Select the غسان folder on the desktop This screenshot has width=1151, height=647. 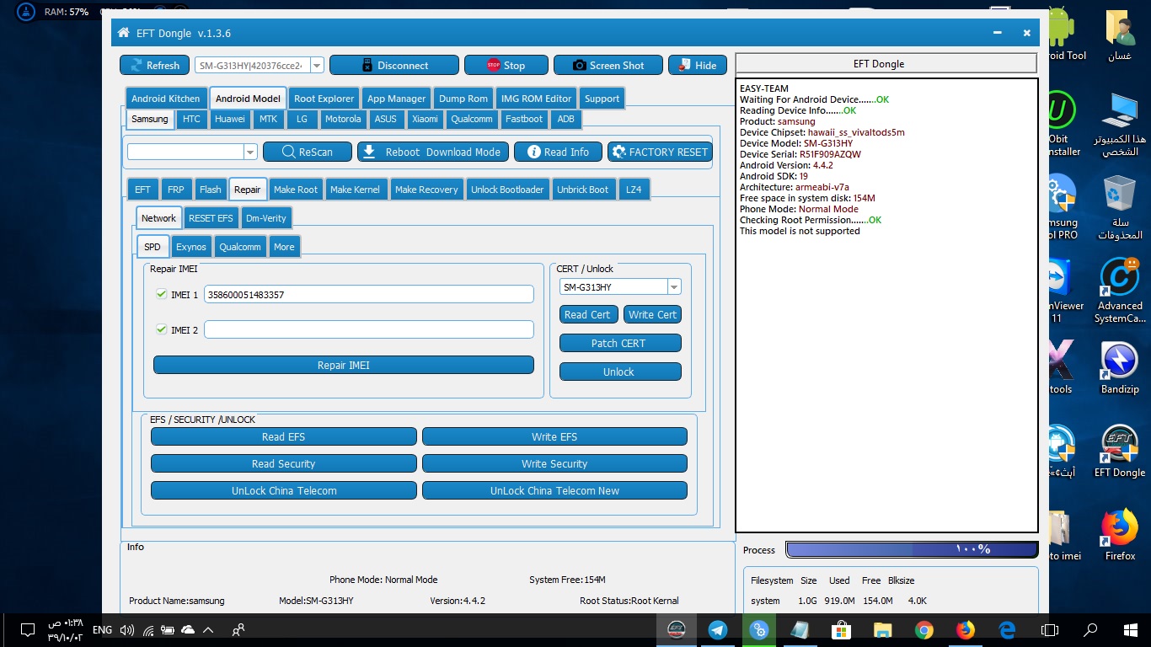pos(1120,36)
